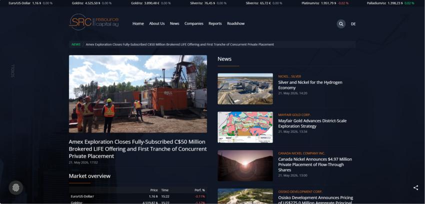425x204 pixels.
Task: Open Silver and Nickel for the Hydrogen Economy
Action: click(310, 85)
